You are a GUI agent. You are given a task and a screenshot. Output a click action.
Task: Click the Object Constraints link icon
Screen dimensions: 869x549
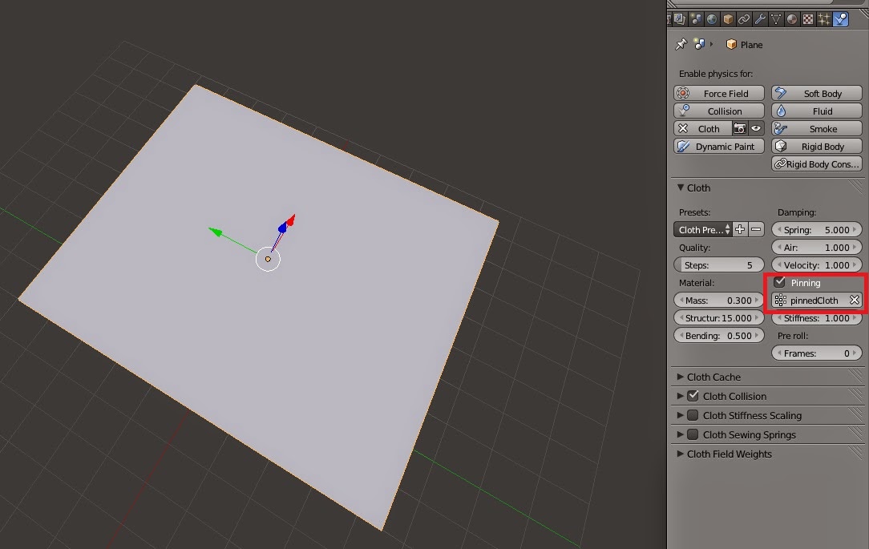coord(744,18)
